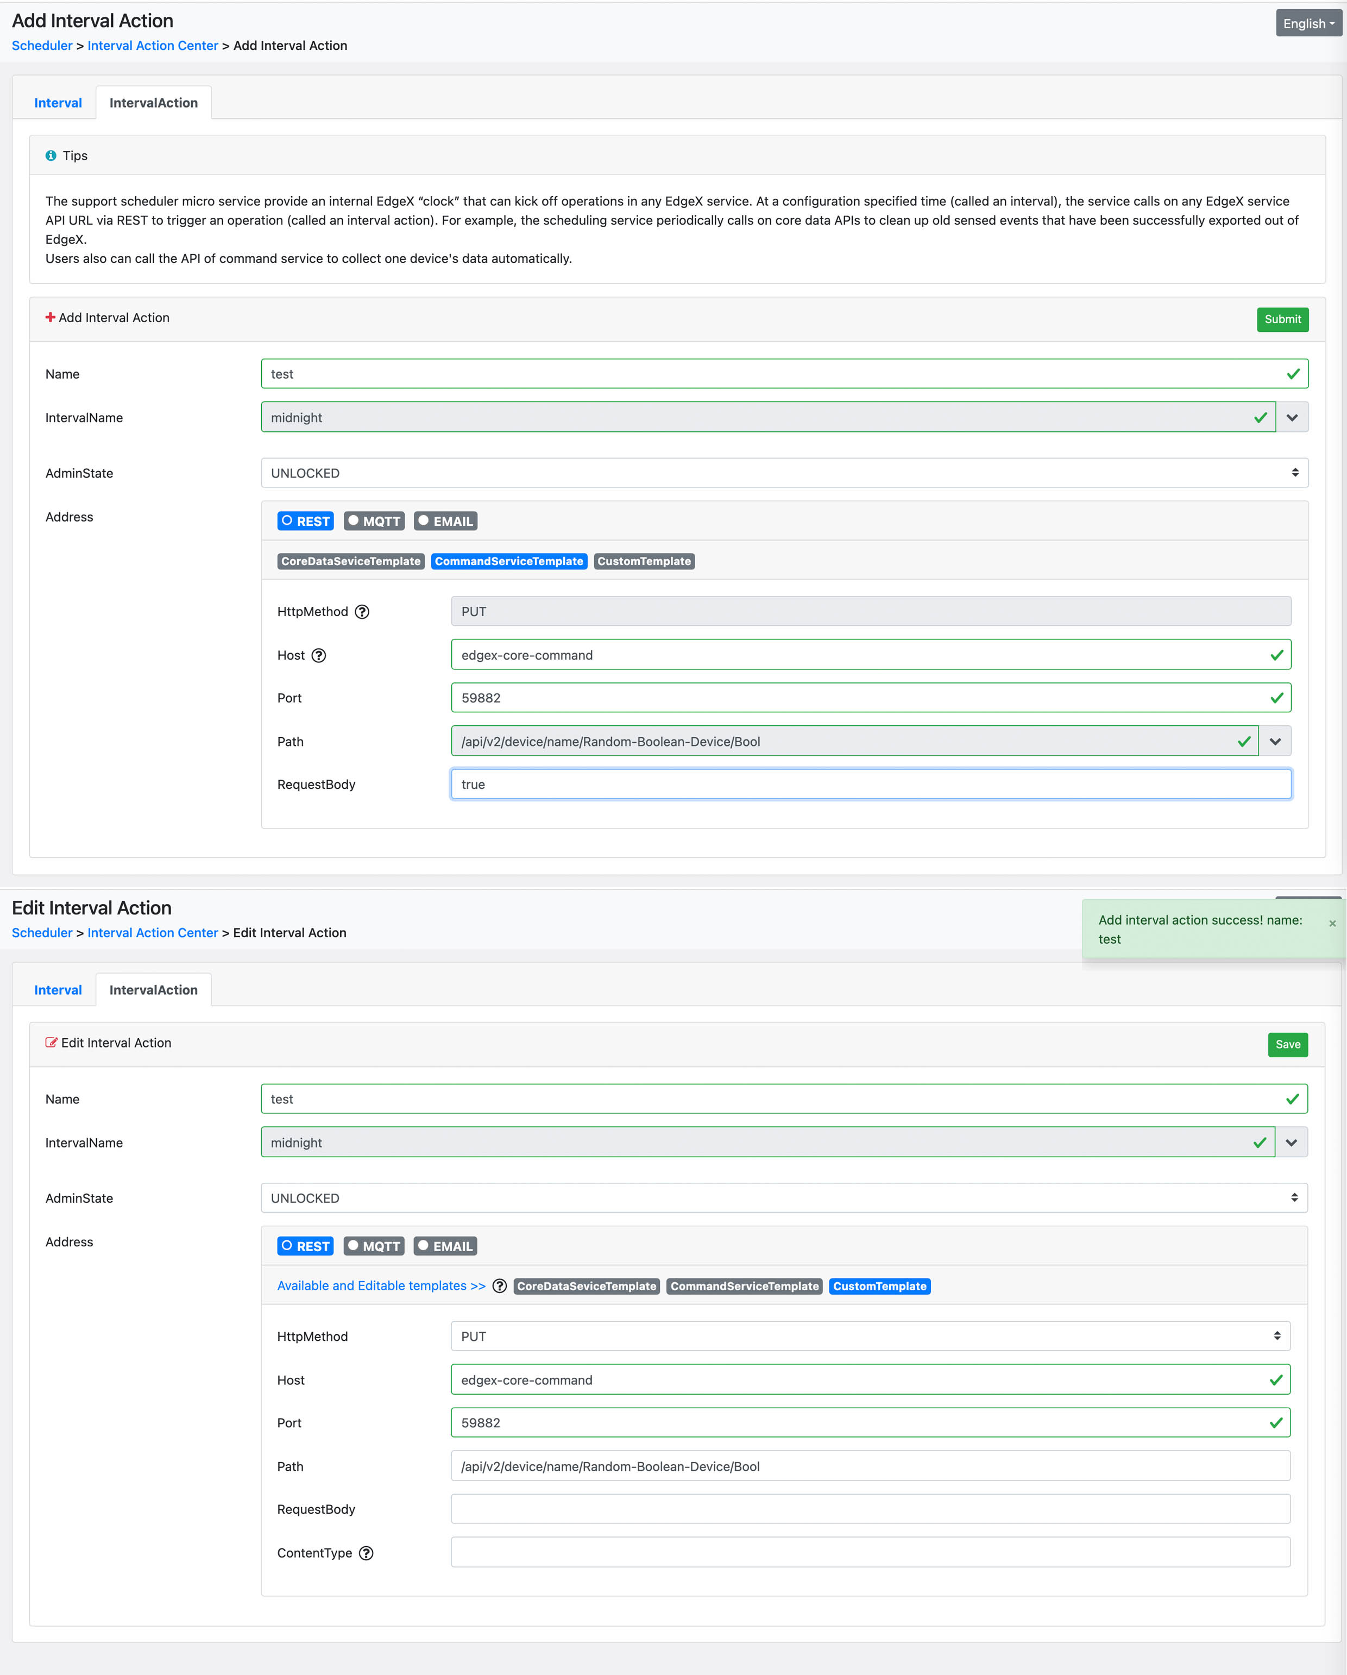Click the red plus icon beside Add Interval Action

click(50, 317)
